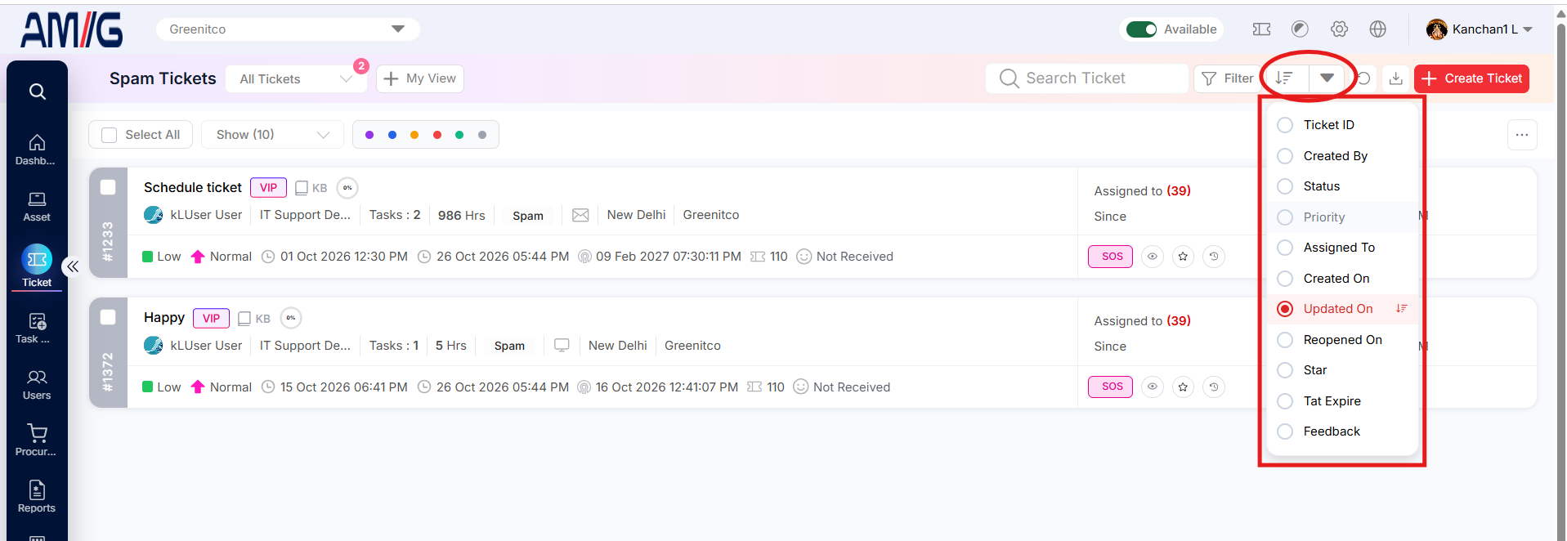Select the Happy ticket #1372 checkbox
1567x541 pixels.
click(x=108, y=317)
